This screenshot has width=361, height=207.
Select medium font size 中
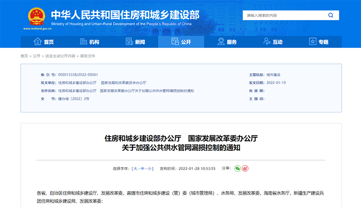[x=143, y=168]
